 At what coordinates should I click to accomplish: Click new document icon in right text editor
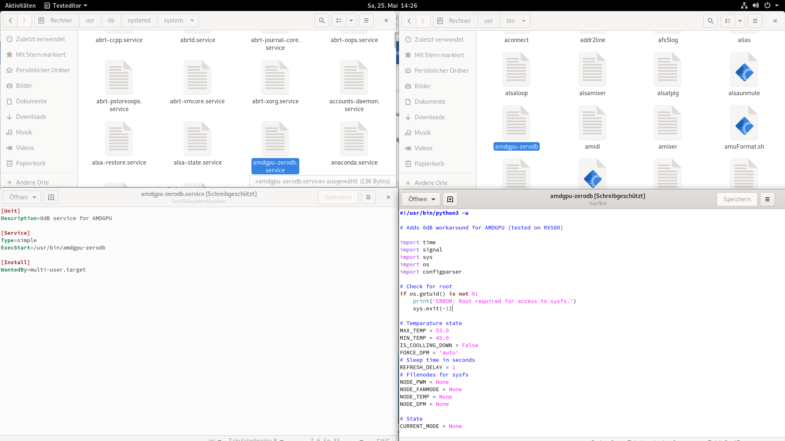coord(450,199)
